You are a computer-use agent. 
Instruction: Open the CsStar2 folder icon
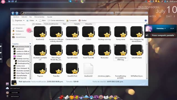pos(88,32)
